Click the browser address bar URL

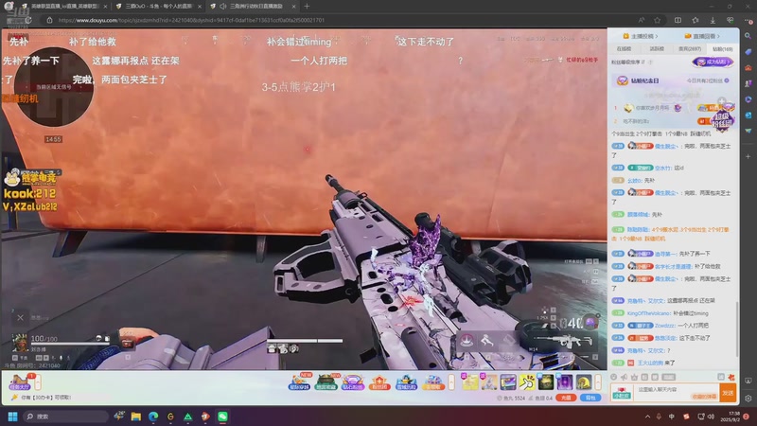[x=191, y=20]
